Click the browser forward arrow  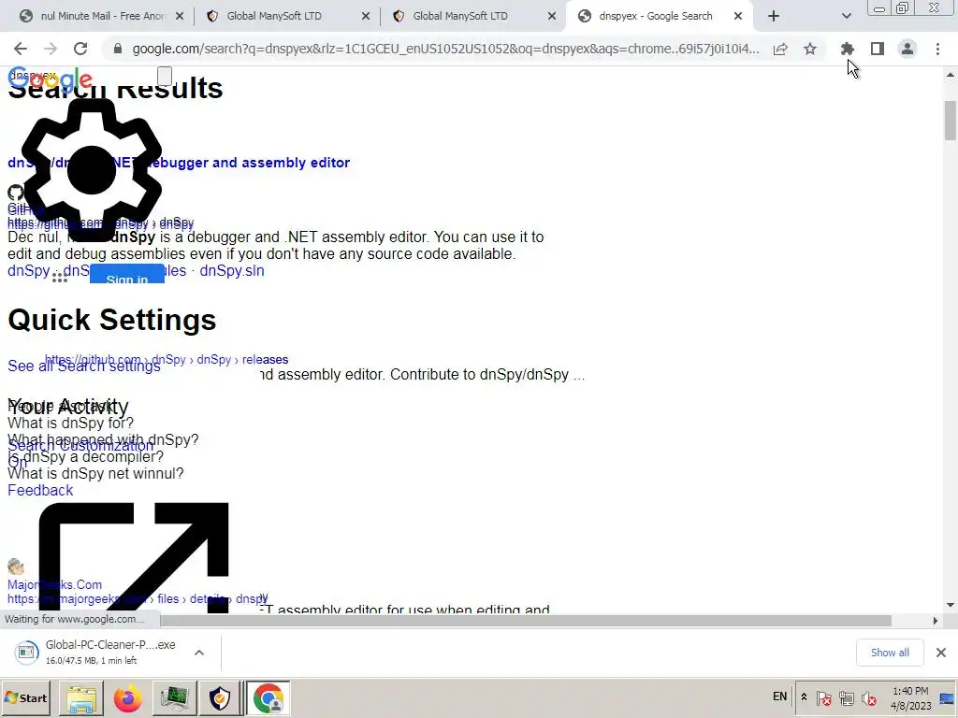(x=51, y=49)
